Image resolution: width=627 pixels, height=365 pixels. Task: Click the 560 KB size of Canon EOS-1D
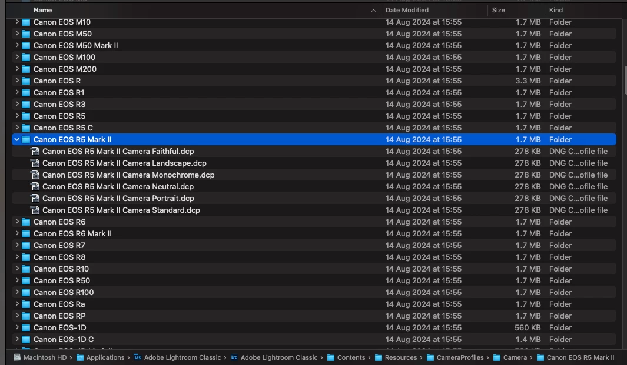pos(528,327)
